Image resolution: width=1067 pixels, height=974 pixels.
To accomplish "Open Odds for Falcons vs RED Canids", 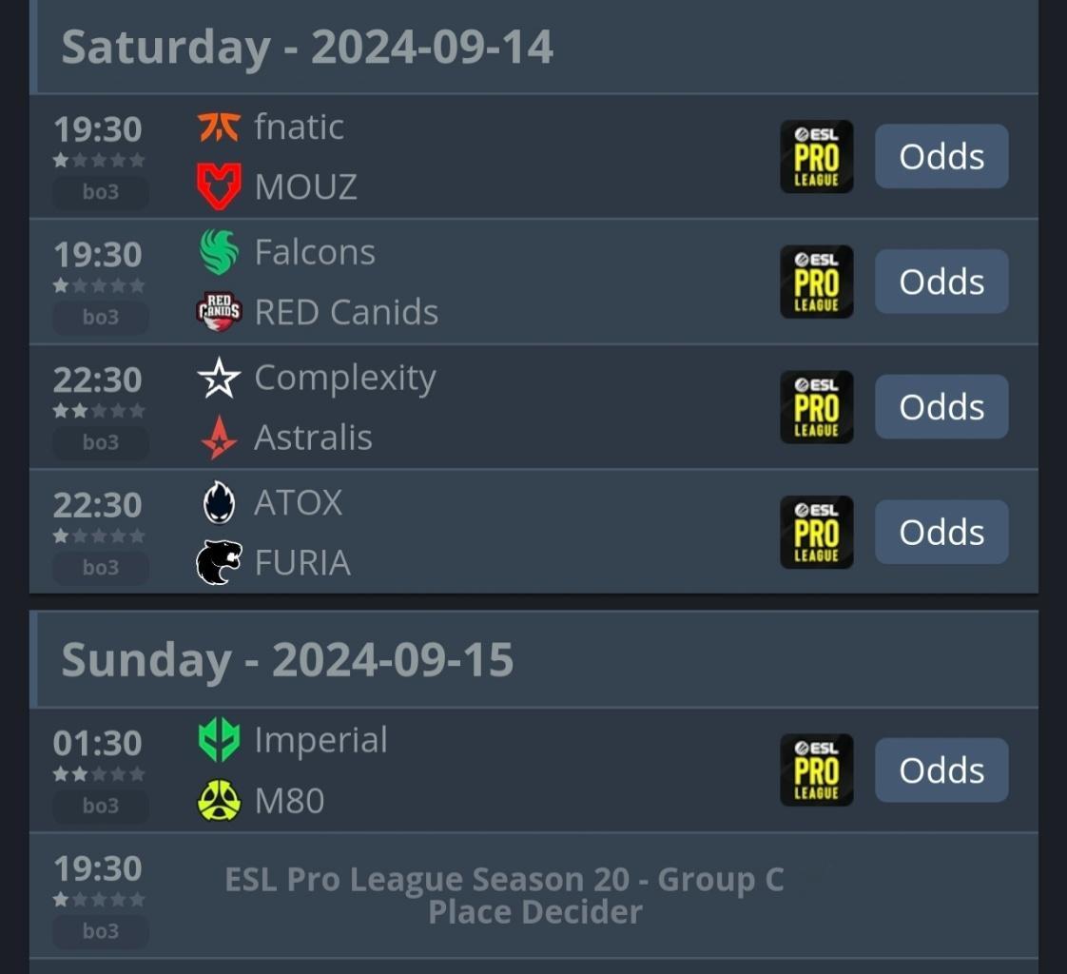I will tap(941, 282).
